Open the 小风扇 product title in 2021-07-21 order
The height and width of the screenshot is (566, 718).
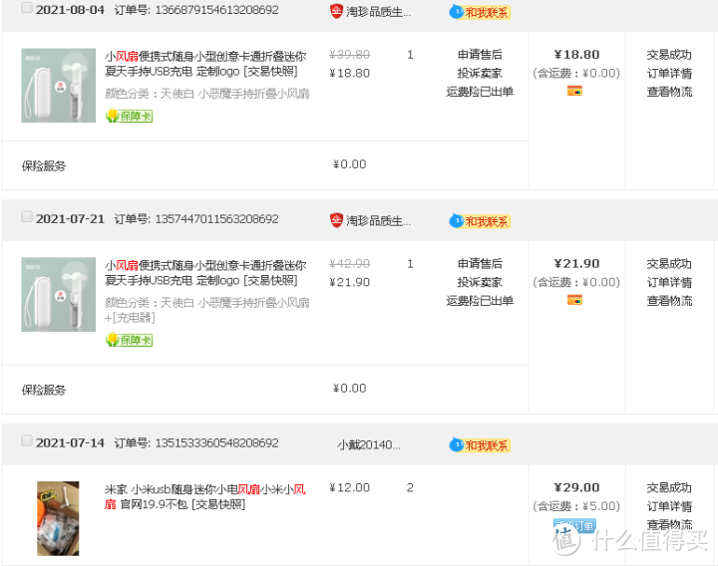pyautogui.click(x=205, y=273)
